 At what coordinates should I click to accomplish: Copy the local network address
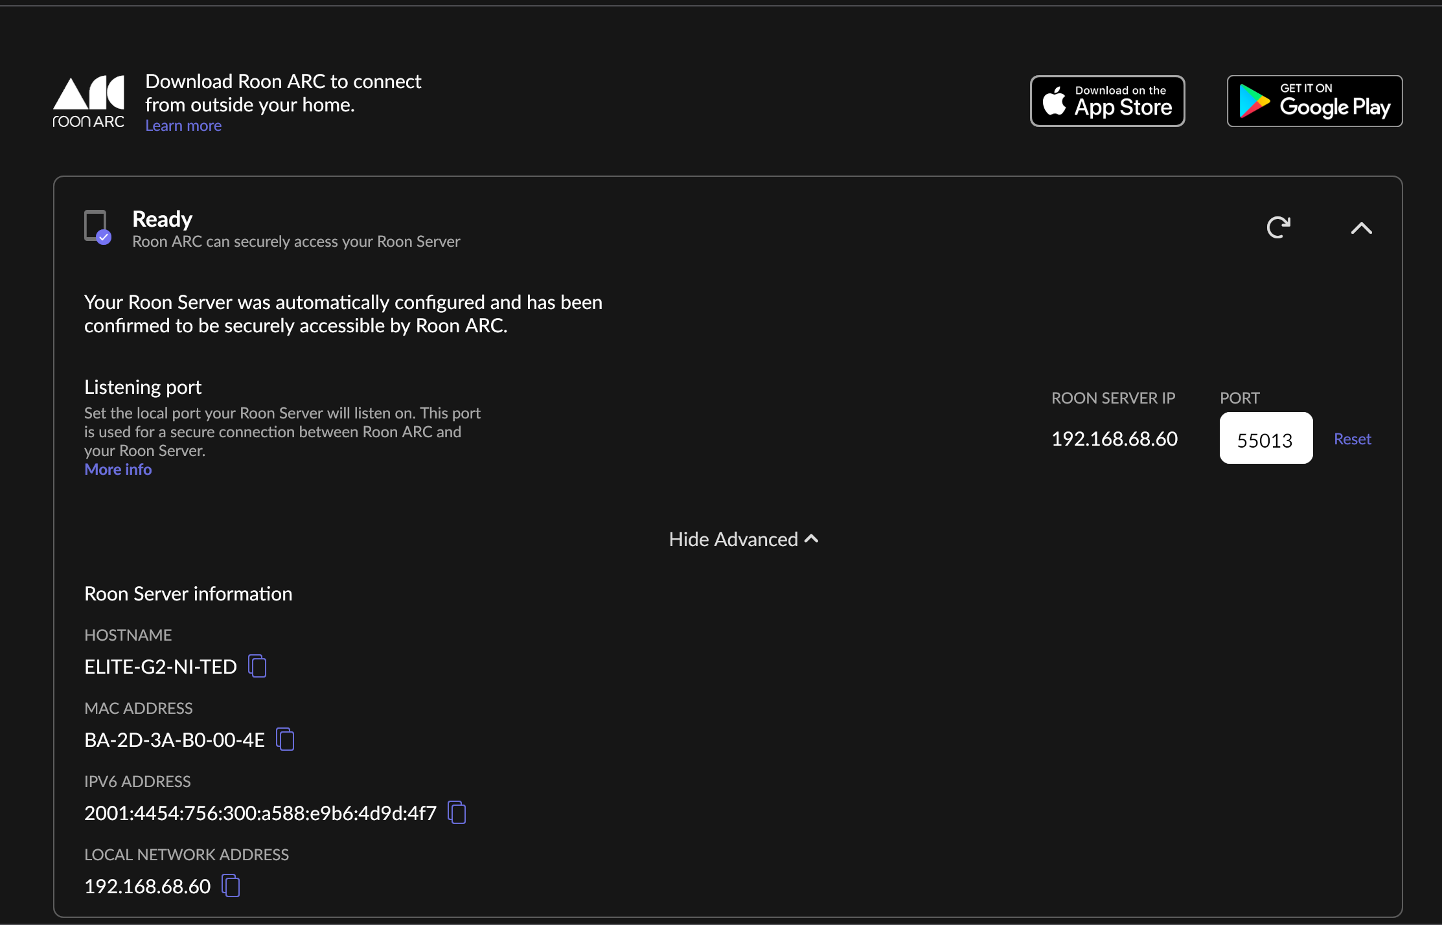231,885
